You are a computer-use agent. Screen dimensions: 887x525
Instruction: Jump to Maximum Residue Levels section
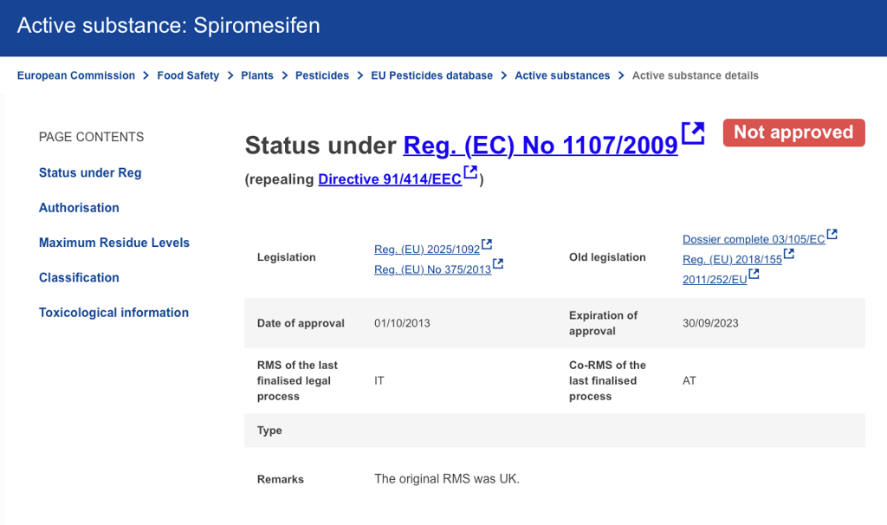click(x=114, y=243)
